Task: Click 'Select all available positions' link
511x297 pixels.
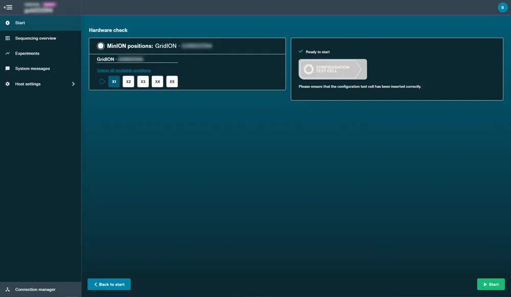Action: [124, 70]
